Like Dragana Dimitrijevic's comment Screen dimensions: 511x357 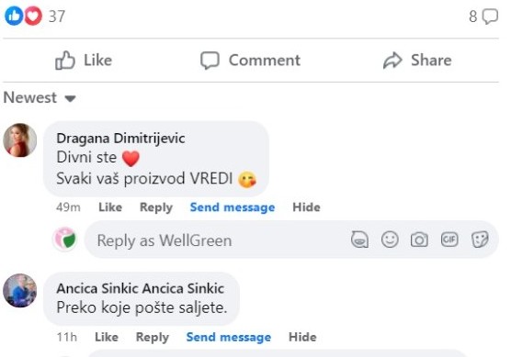point(110,207)
